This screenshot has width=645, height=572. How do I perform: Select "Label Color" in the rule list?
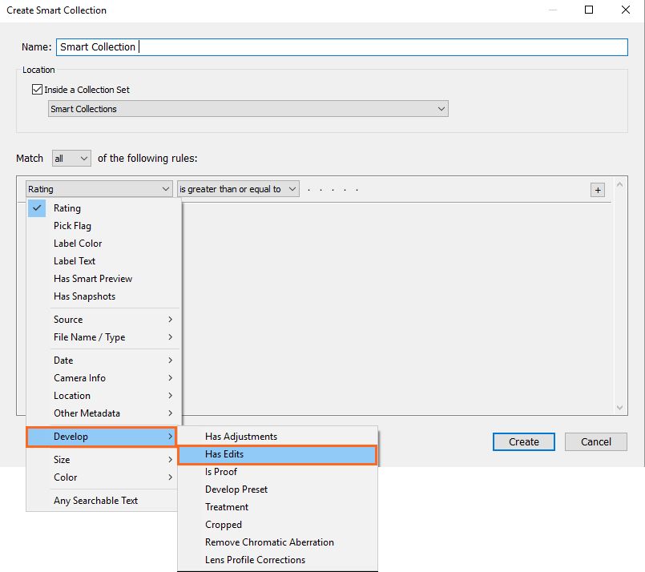pos(77,244)
